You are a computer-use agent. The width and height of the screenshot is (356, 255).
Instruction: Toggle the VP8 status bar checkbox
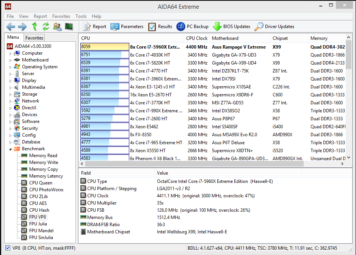pos(8,248)
